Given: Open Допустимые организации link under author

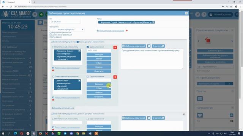Looking at the screenshot, I should (x=112, y=31).
